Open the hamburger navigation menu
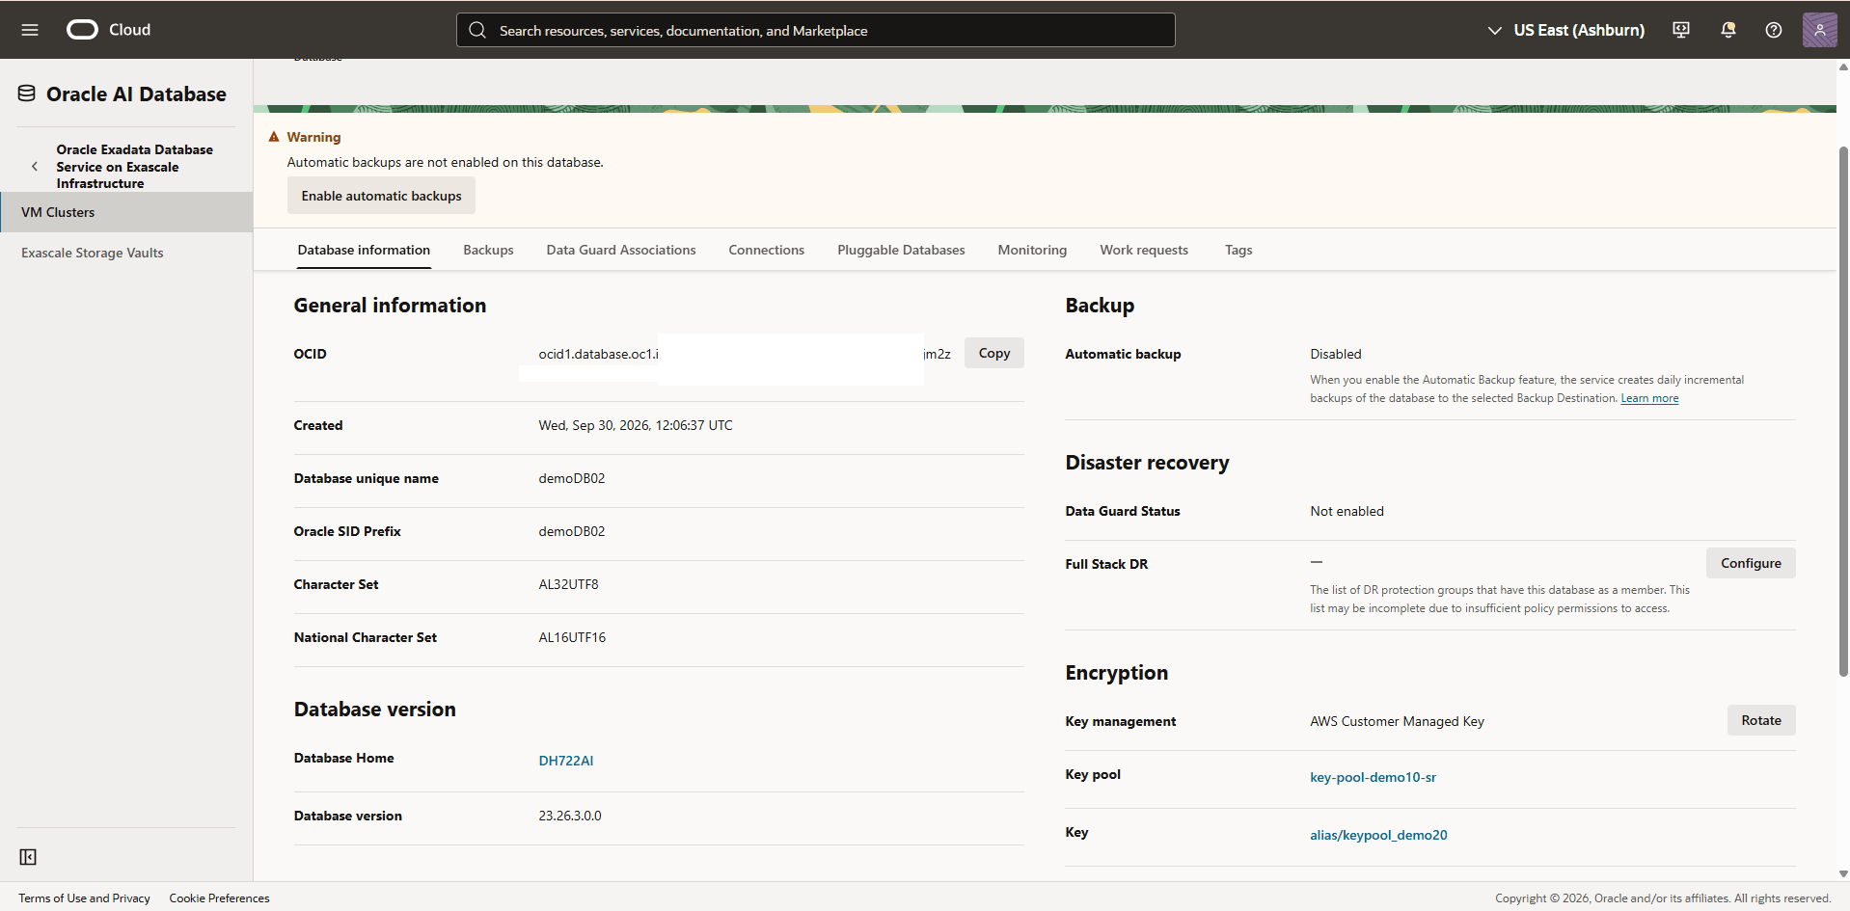This screenshot has width=1850, height=911. (30, 30)
